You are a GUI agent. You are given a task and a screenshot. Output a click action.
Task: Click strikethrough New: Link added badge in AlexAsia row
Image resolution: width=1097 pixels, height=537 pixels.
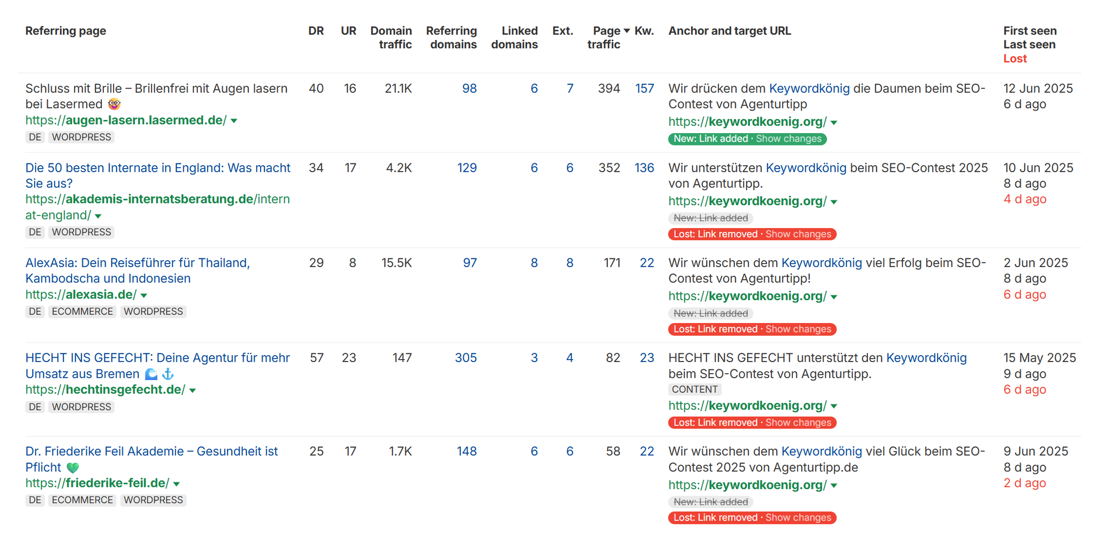pyautogui.click(x=711, y=313)
